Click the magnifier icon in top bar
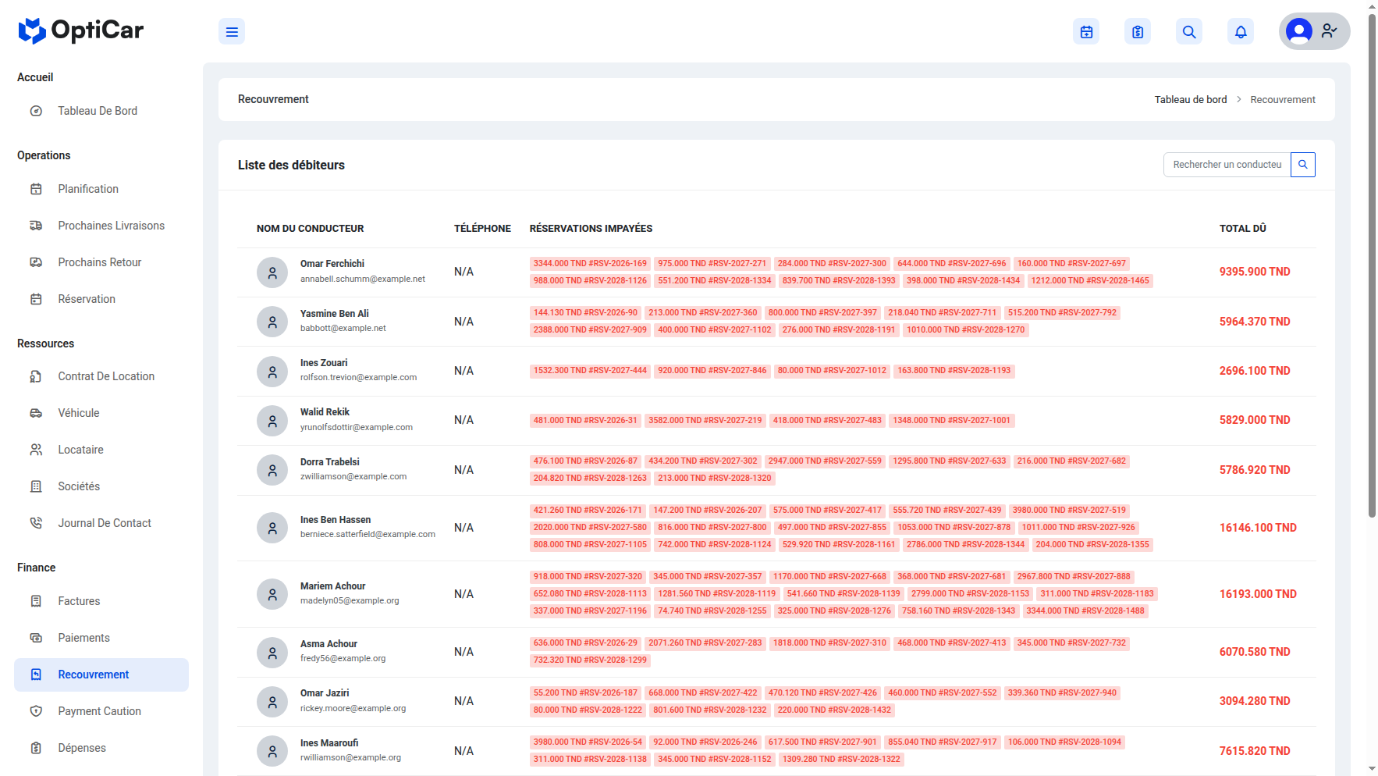The width and height of the screenshot is (1378, 776). point(1189,32)
